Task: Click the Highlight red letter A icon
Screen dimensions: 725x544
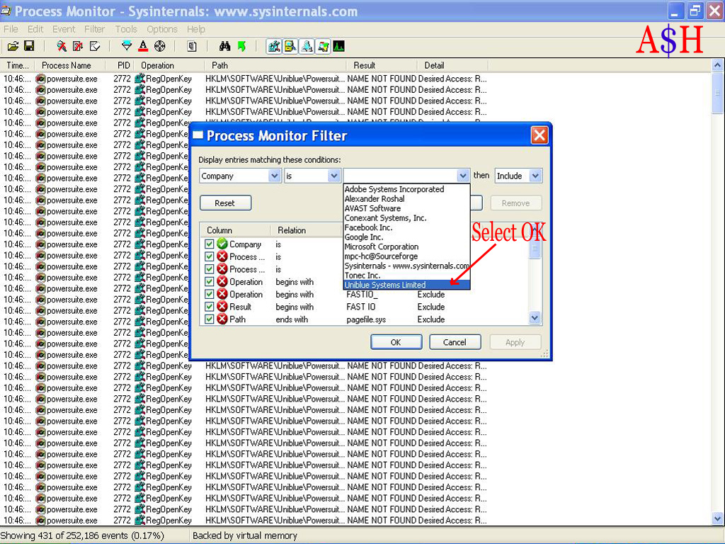Action: 143,46
